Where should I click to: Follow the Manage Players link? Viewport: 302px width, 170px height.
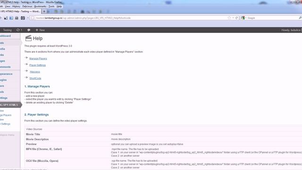[38, 59]
